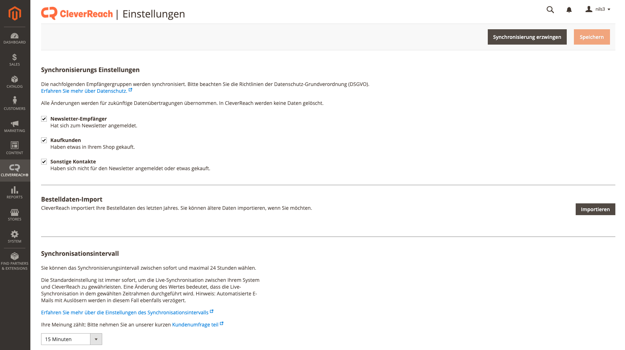This screenshot has width=625, height=350.
Task: Click the Kaufkunden label text
Action: pos(66,140)
